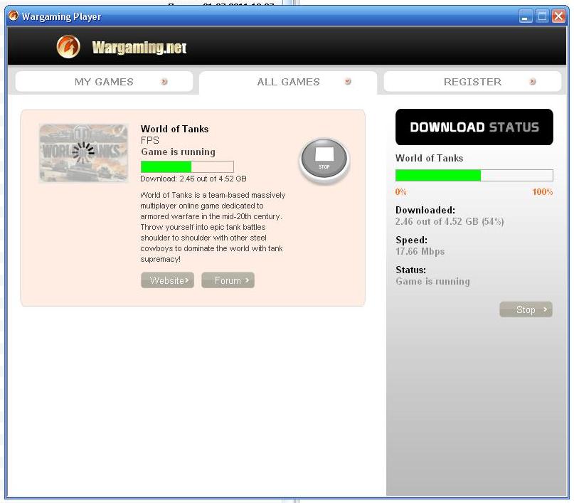Viewport: 574px width, 503px height.
Task: Click the 'FPS' genre label
Action: 149,140
